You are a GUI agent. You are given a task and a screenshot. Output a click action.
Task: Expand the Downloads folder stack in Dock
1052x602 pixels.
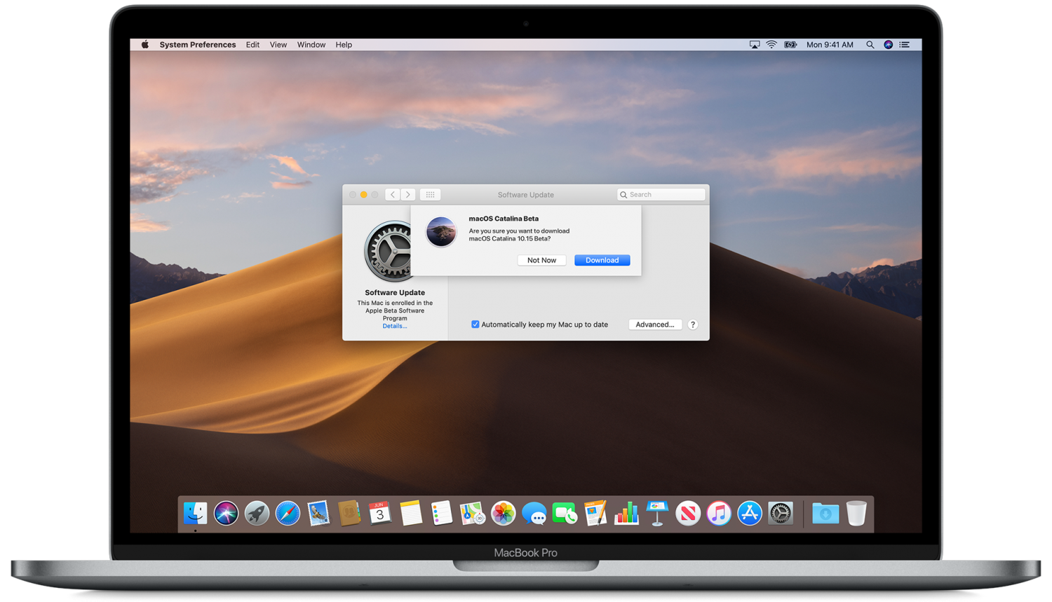click(825, 514)
